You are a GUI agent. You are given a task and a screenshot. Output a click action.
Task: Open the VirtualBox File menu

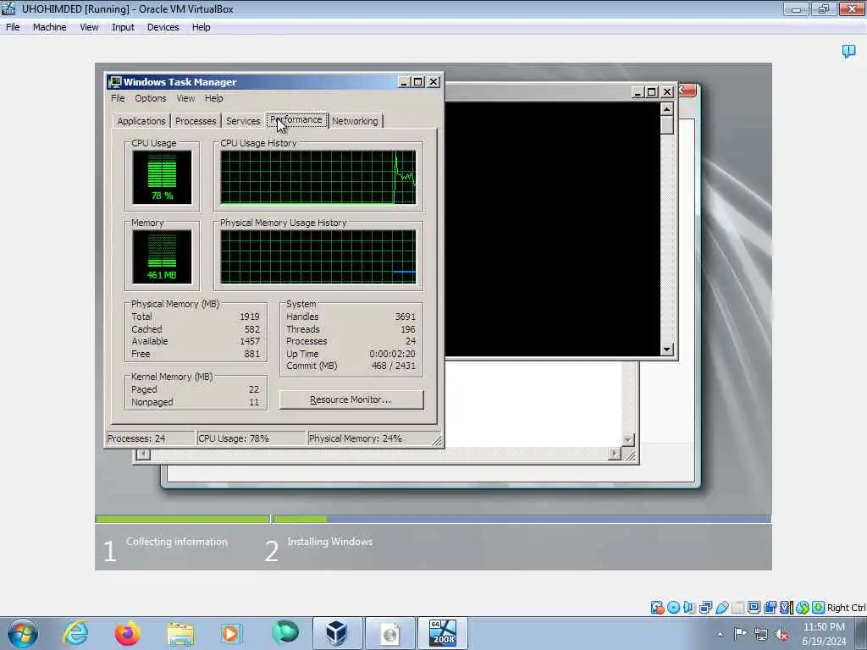[x=13, y=27]
